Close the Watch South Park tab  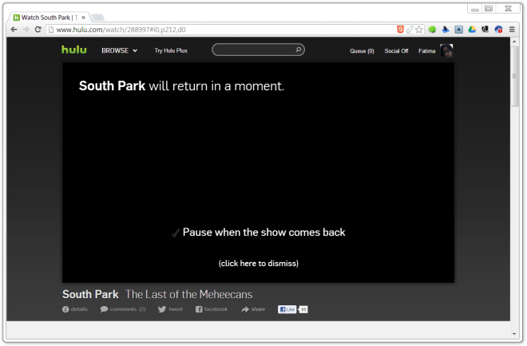tap(83, 18)
